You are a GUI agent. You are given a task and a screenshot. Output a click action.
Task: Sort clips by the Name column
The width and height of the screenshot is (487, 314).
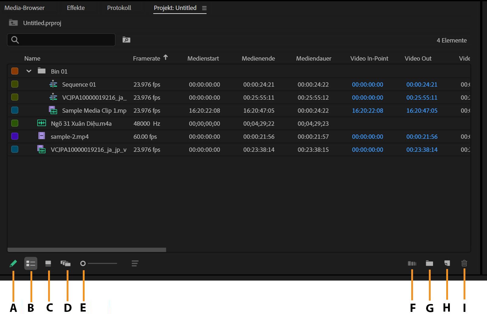32,58
